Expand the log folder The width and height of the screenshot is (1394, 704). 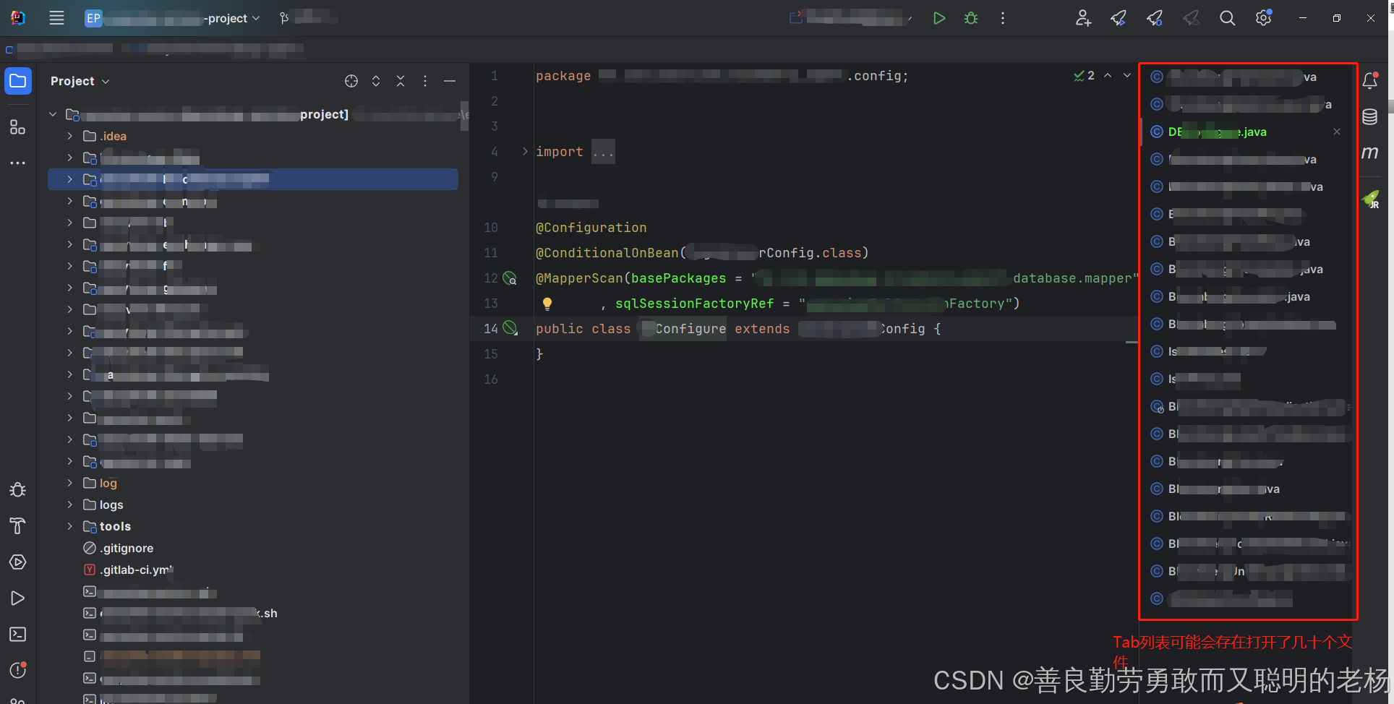click(x=69, y=483)
